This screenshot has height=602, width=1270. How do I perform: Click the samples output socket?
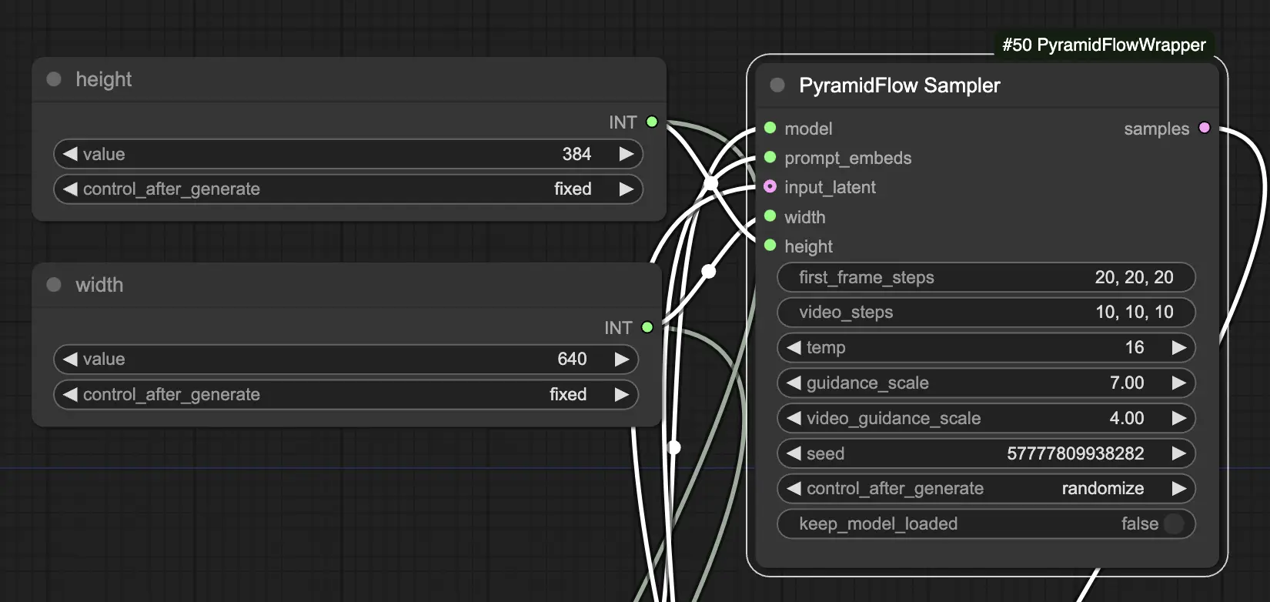[1205, 128]
